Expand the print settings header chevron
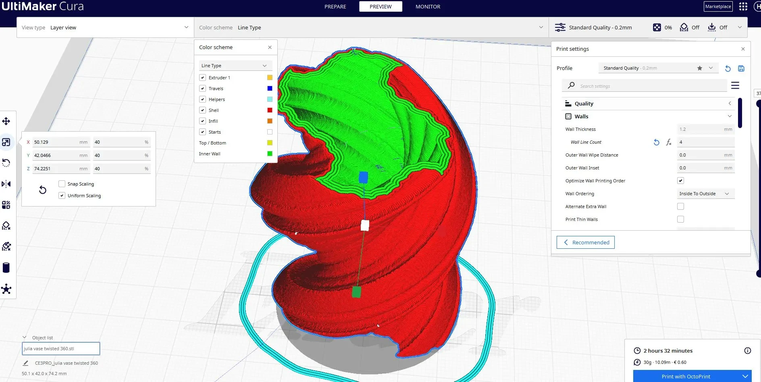Image resolution: width=761 pixels, height=382 pixels. click(740, 27)
